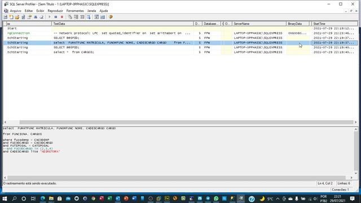The image size is (361, 203).
Task: Open the Ajuda menu
Action: click(104, 11)
